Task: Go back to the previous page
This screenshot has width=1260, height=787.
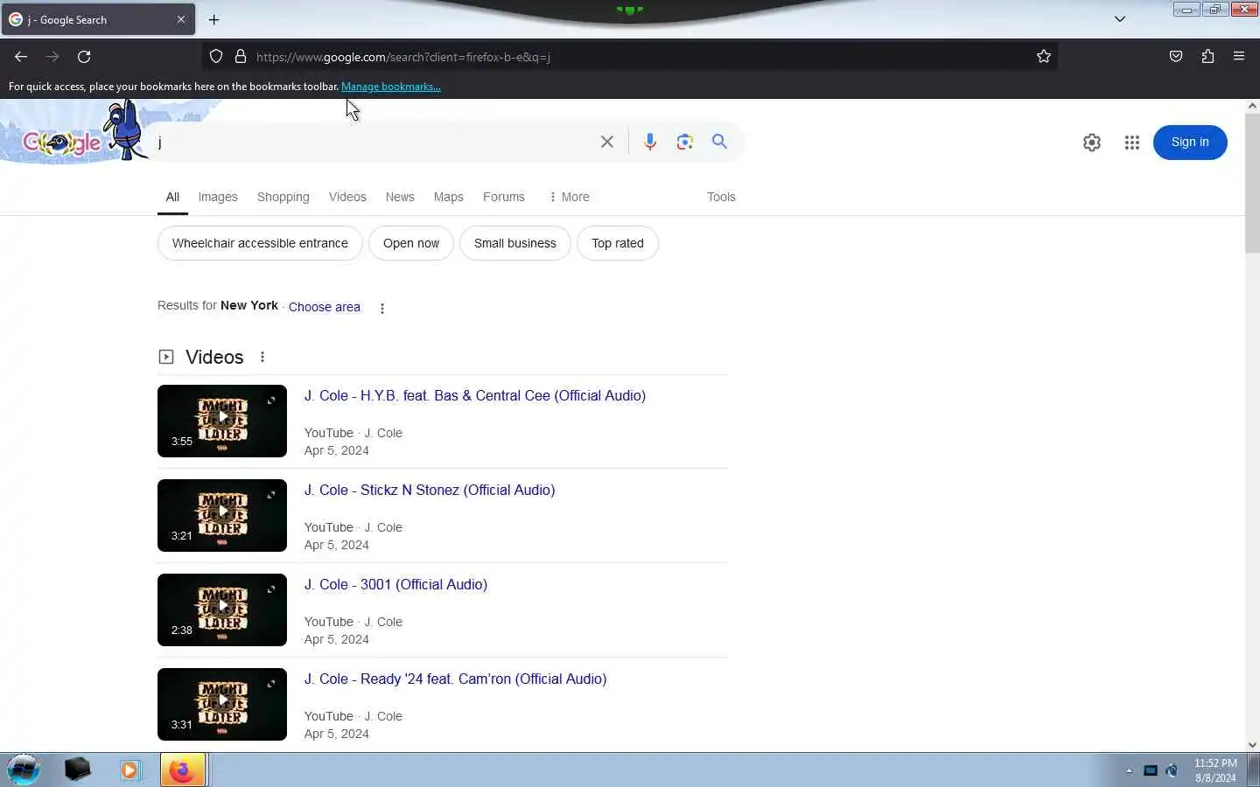Action: click(x=21, y=57)
